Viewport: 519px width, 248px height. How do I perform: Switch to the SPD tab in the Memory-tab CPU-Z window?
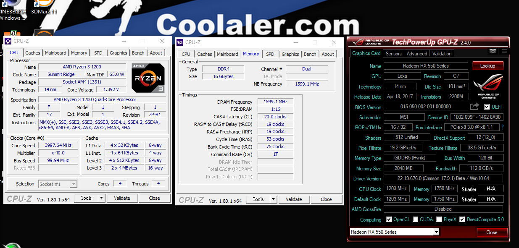(270, 54)
